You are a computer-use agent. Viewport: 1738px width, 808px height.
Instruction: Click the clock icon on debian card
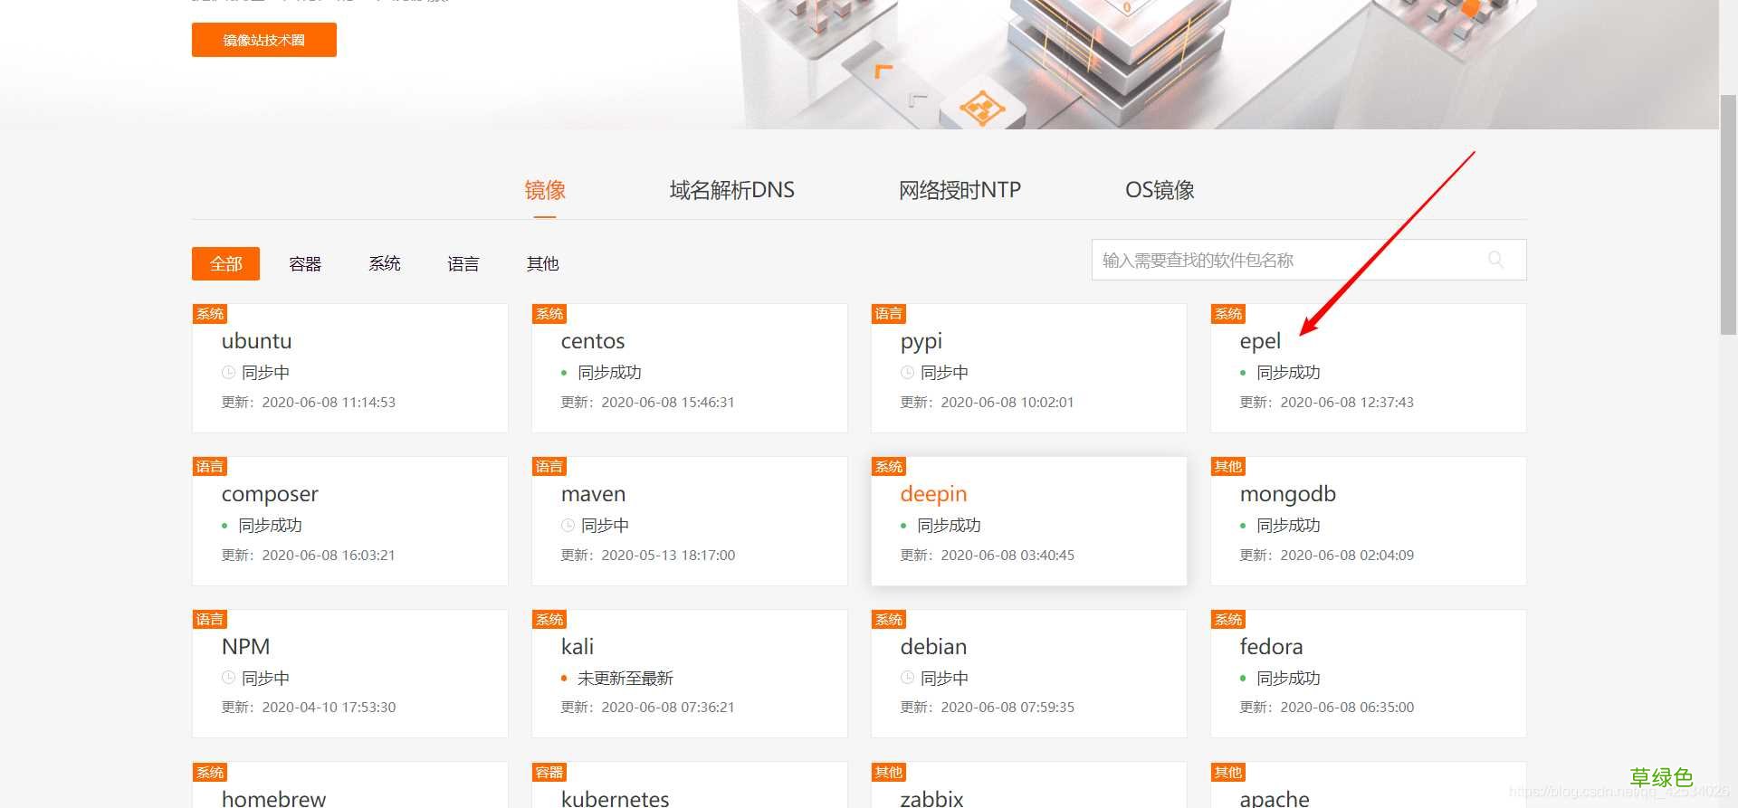coord(907,678)
